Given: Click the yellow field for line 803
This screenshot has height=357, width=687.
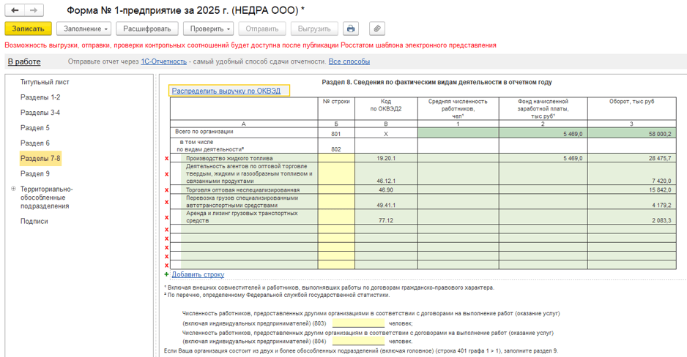Looking at the screenshot, I should 357,323.
